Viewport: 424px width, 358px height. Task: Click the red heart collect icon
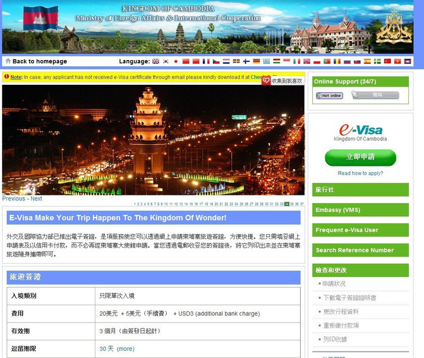pyautogui.click(x=266, y=80)
